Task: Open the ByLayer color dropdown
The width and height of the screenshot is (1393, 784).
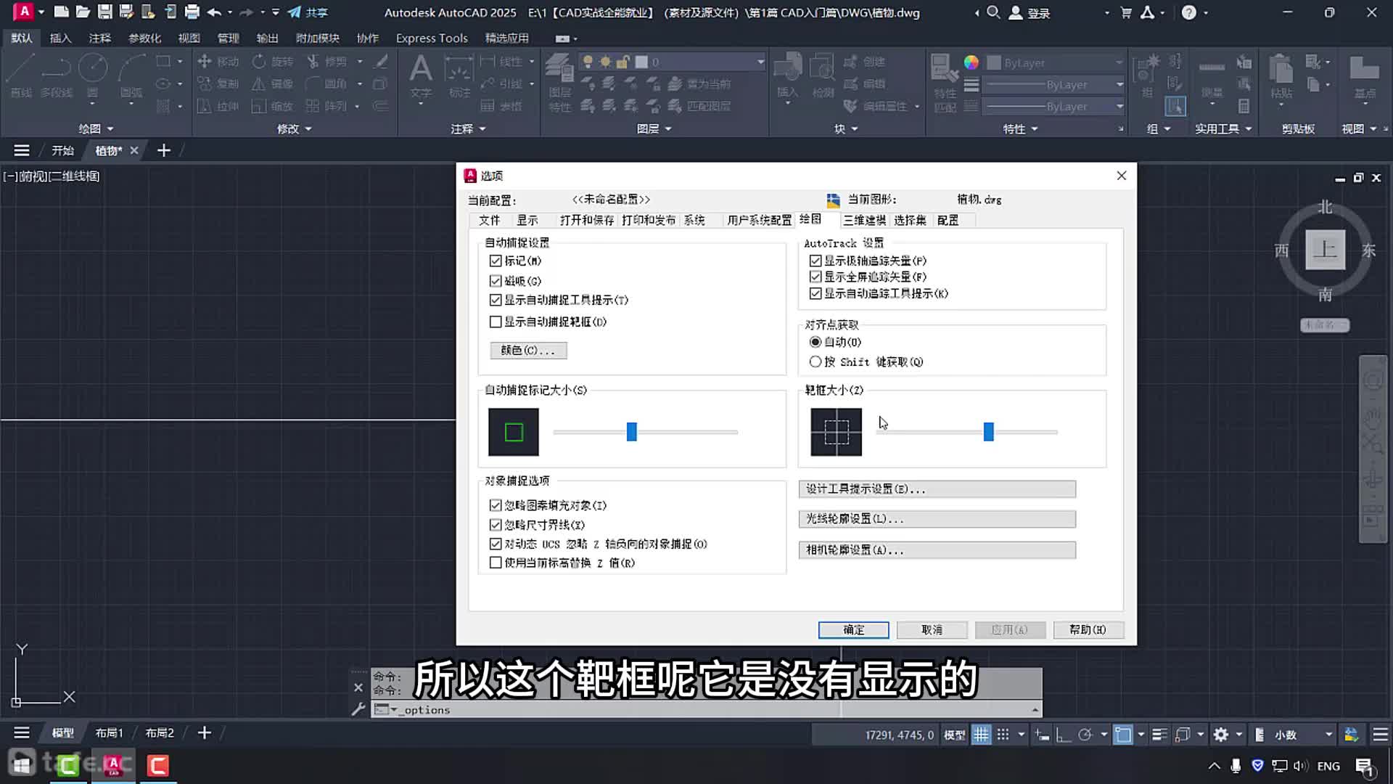Action: pos(1119,63)
